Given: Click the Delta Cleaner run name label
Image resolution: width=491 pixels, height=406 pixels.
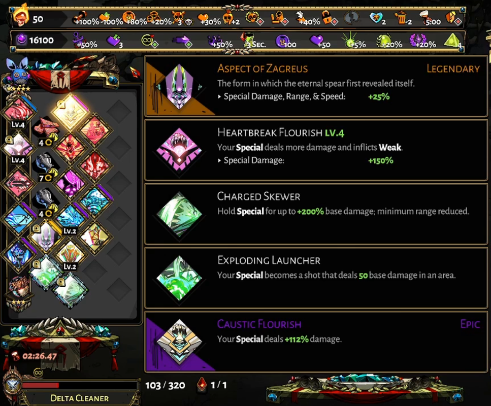Looking at the screenshot, I should [80, 398].
